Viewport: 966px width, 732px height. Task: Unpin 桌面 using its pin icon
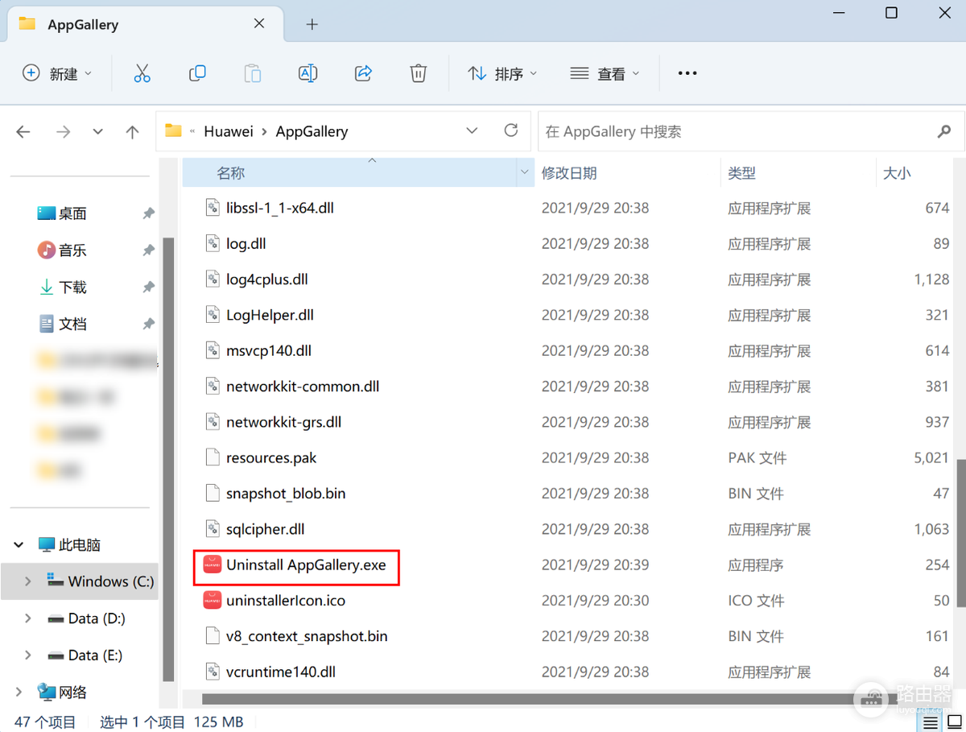(148, 213)
